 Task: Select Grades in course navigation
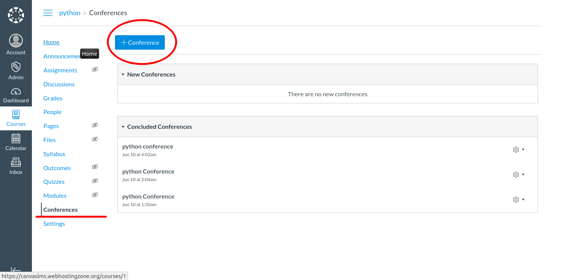53,98
